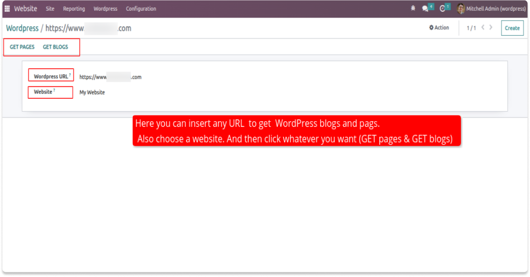Viewport: 530px width, 277px height.
Task: Open Mitchell Admin (wordpress) user menu
Action: click(x=491, y=9)
